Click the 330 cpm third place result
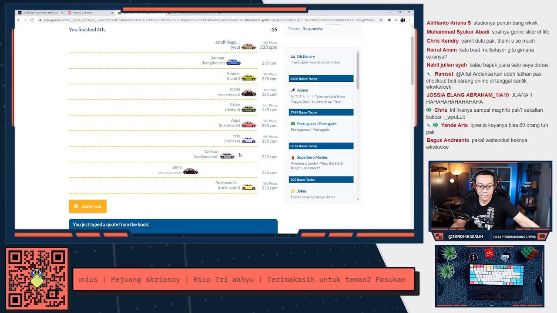This screenshot has width=557, height=313. [x=269, y=188]
